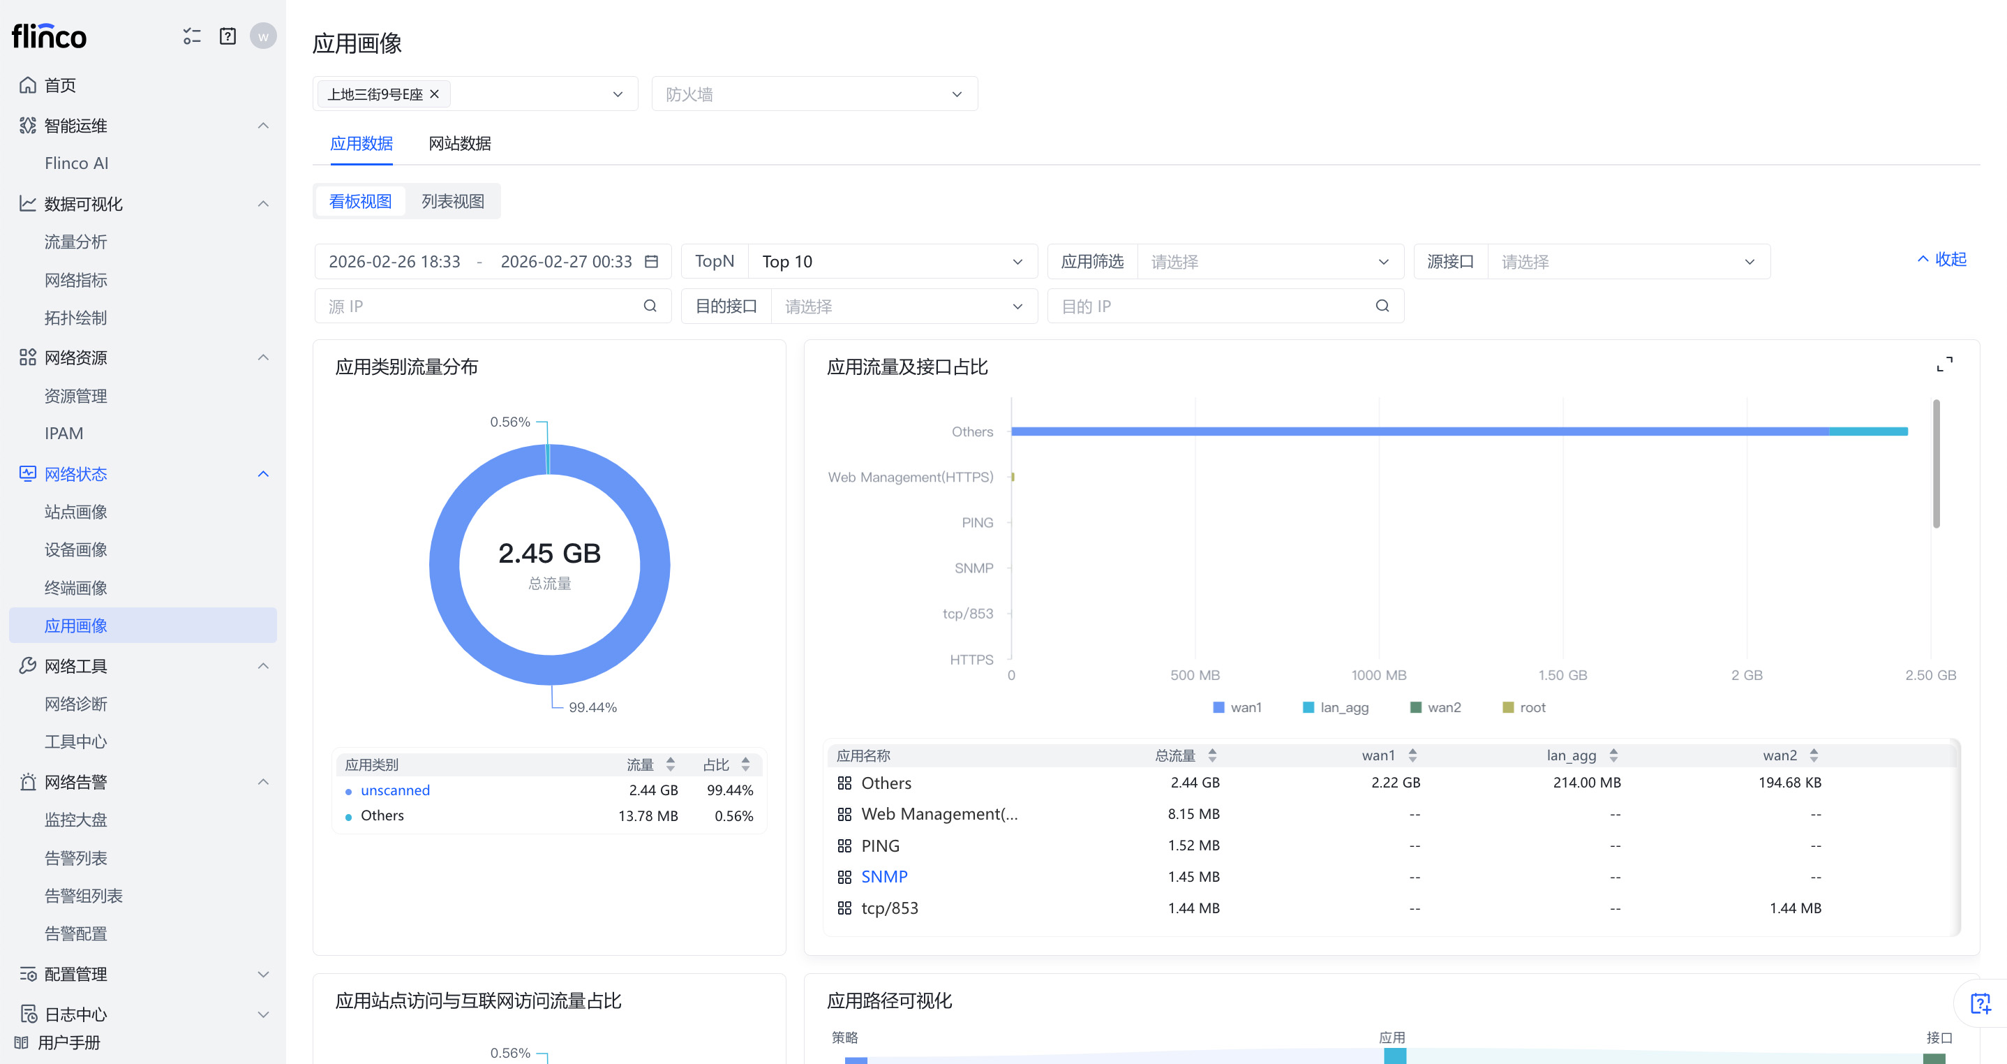The image size is (2007, 1064).
Task: Open the help question-mark icon in header
Action: 227,36
